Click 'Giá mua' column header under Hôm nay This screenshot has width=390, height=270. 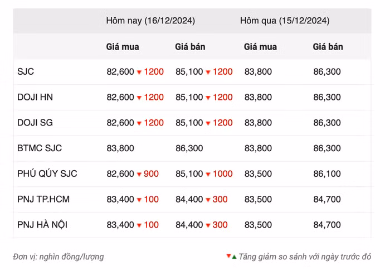pyautogui.click(x=123, y=47)
